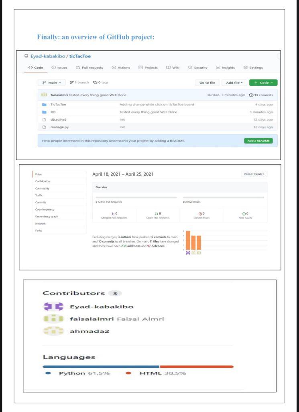Click faisalalmri green contributor avatar

pyautogui.click(x=53, y=319)
